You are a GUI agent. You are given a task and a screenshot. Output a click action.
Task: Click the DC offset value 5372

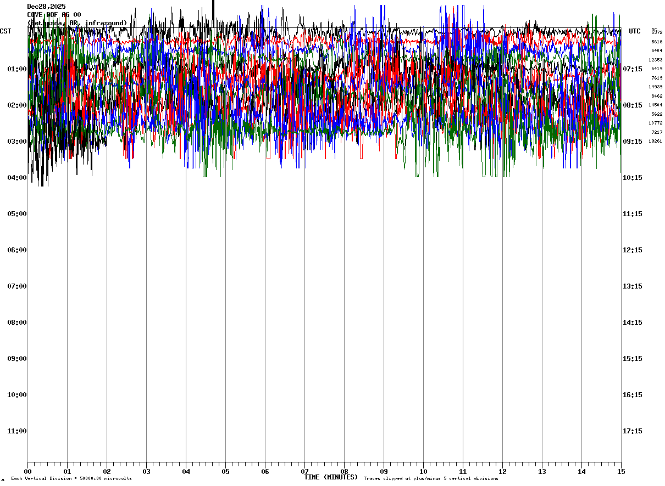click(657, 33)
